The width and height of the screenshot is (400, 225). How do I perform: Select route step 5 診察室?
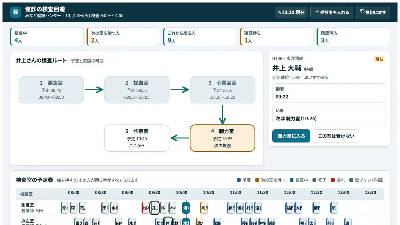pyautogui.click(x=137, y=138)
